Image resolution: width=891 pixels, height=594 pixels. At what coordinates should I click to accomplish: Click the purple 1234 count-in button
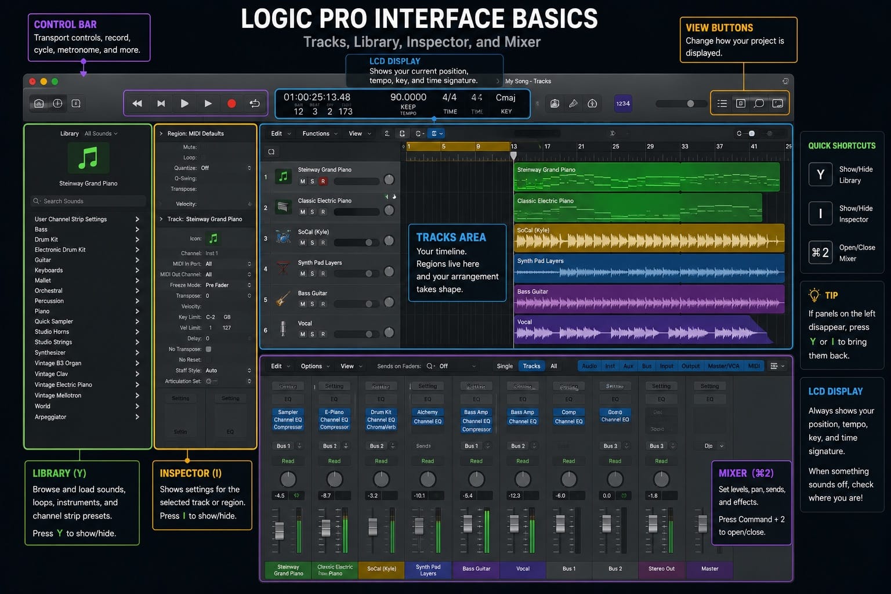click(623, 103)
